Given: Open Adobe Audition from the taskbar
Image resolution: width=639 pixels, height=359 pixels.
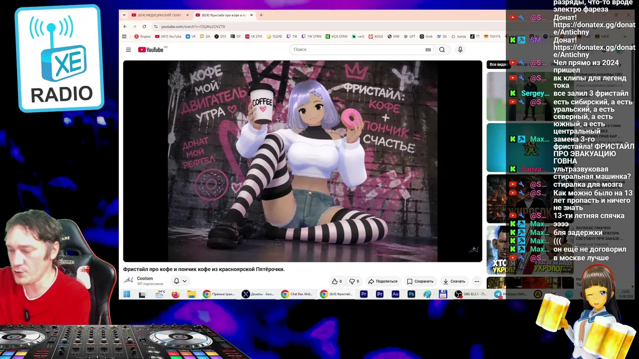Looking at the screenshot, I should [x=395, y=294].
